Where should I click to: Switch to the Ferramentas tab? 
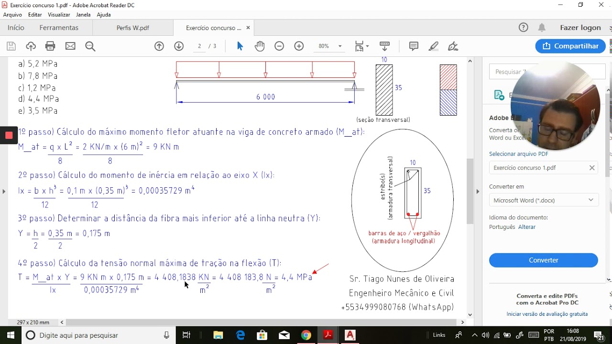tap(59, 28)
